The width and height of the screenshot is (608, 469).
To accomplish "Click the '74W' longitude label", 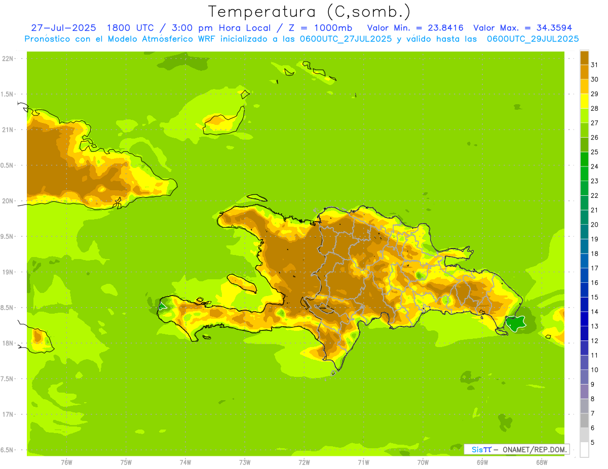I will point(185,462).
